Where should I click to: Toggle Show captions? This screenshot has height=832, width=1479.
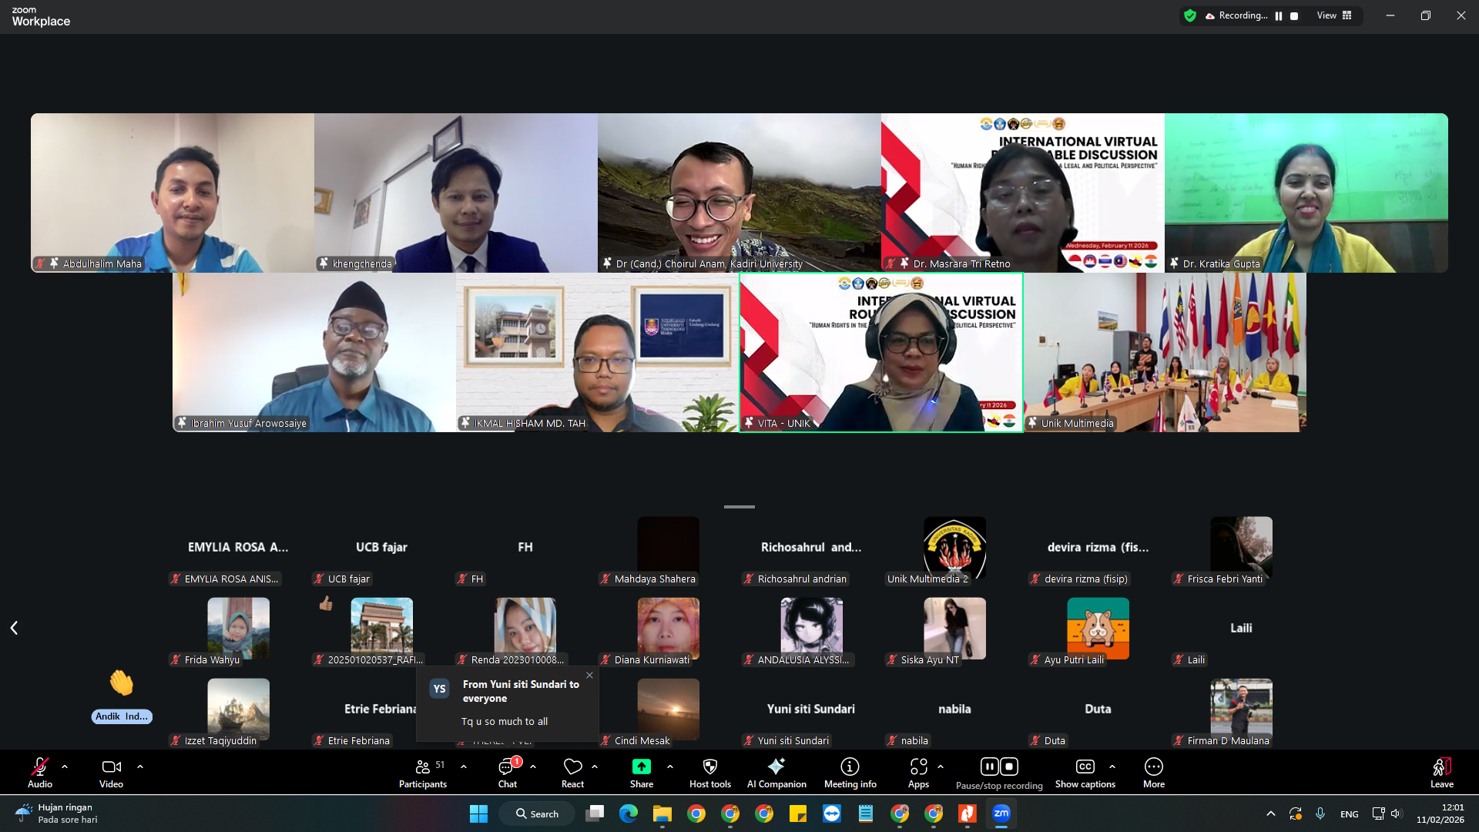1085,773
